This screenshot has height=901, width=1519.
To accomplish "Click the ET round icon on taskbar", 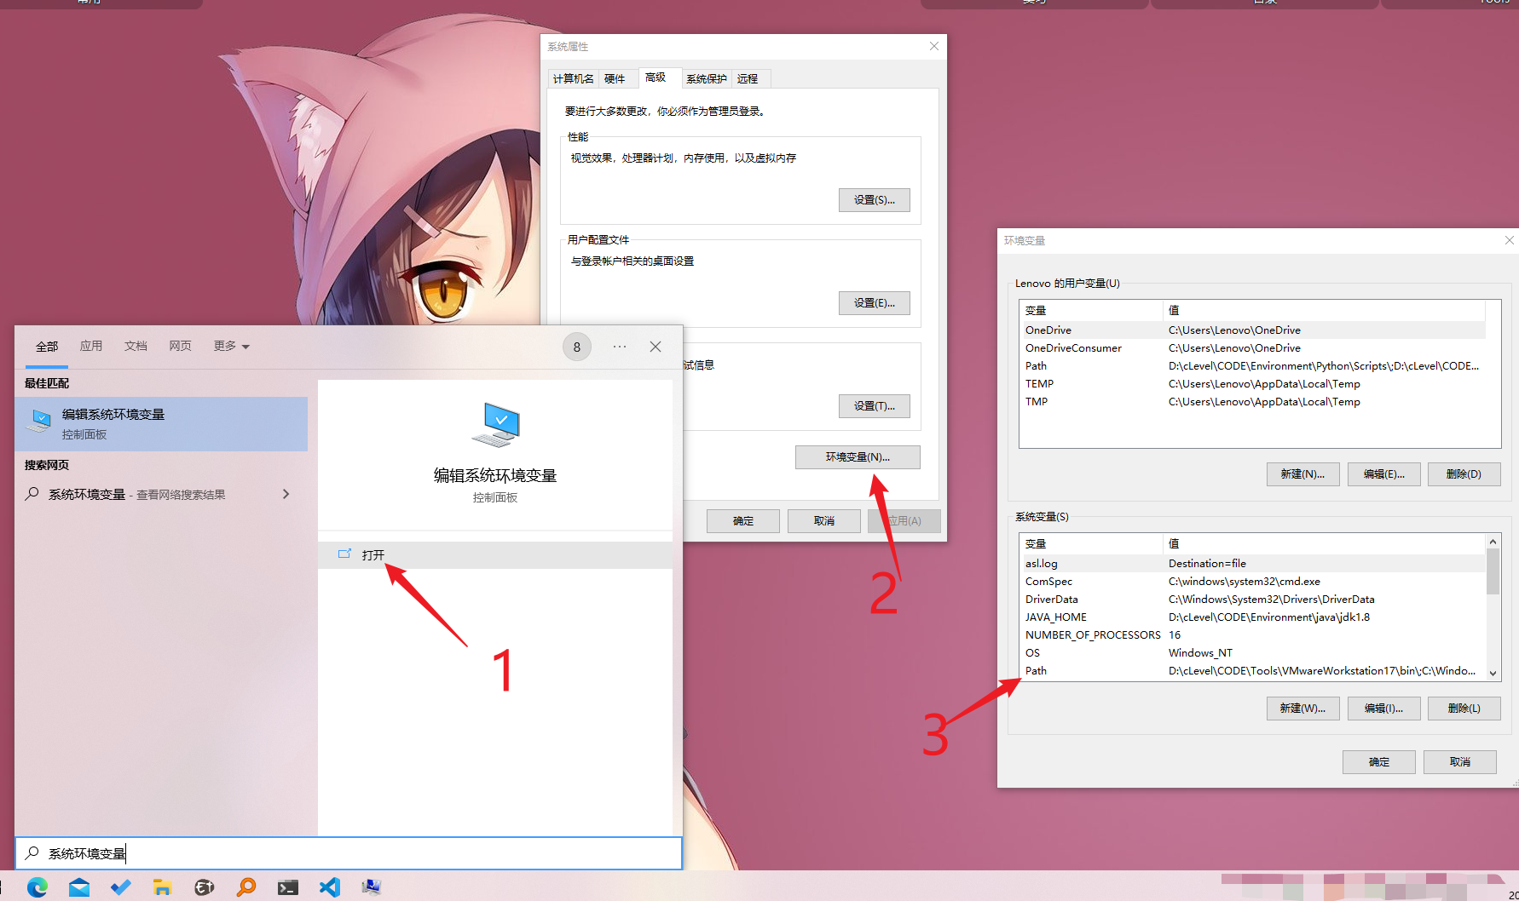I will click(205, 887).
